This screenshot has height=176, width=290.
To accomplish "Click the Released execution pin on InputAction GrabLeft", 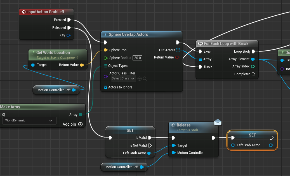I will pyautogui.click(x=69, y=28).
